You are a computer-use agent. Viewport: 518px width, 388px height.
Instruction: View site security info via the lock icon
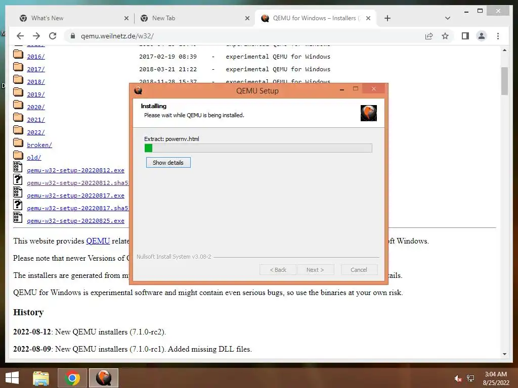[73, 36]
